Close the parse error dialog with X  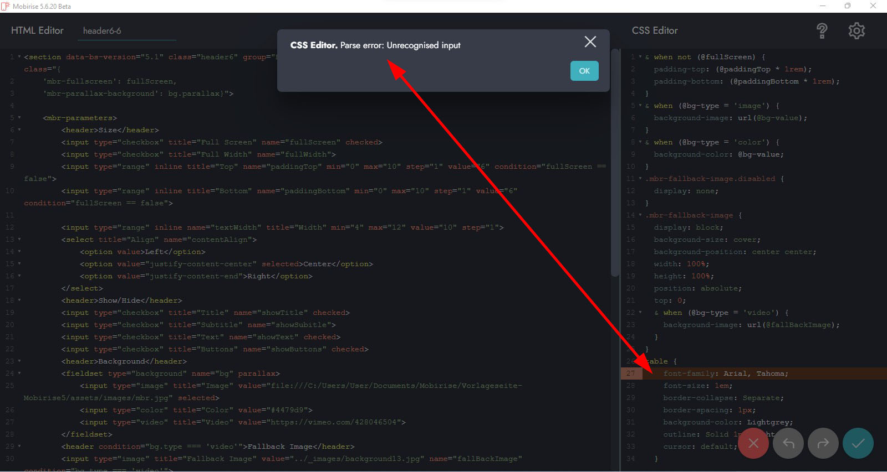point(590,42)
